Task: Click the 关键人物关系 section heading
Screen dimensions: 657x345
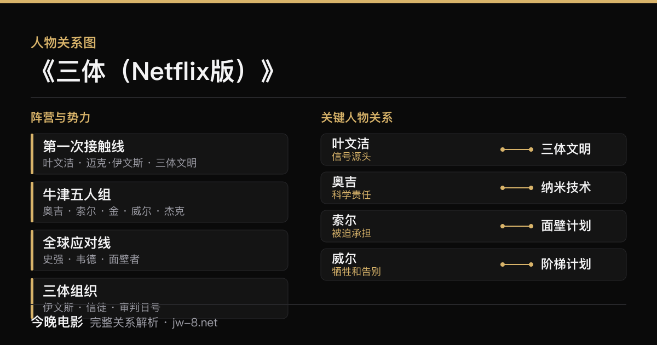Action: click(x=357, y=117)
